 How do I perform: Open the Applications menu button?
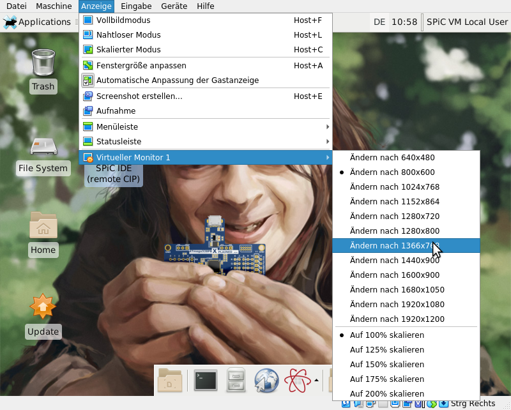click(37, 22)
